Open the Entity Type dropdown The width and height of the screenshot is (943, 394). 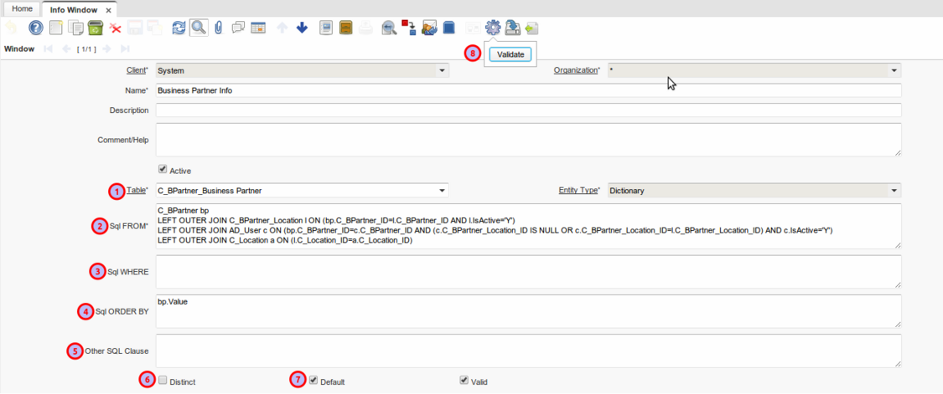894,190
